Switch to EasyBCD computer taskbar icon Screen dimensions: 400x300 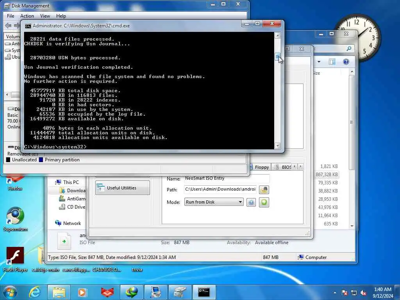coord(155,292)
